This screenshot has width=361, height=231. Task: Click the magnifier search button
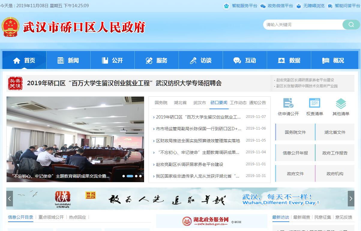[351, 25]
